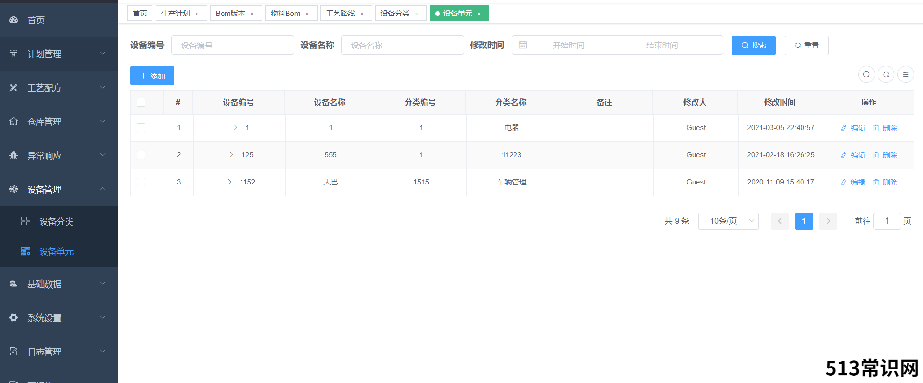The height and width of the screenshot is (383, 923).
Task: Click the round refresh icon above table
Action: pos(886,74)
